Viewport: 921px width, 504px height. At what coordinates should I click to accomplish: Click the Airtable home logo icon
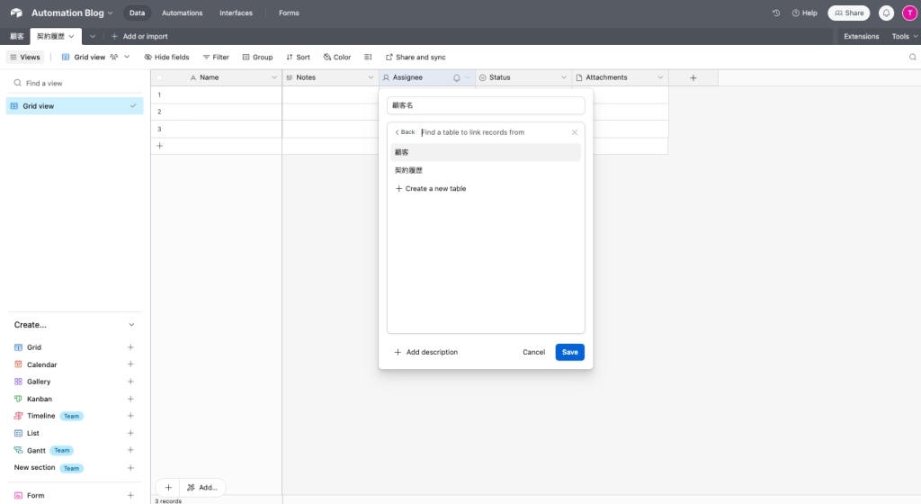click(x=16, y=13)
